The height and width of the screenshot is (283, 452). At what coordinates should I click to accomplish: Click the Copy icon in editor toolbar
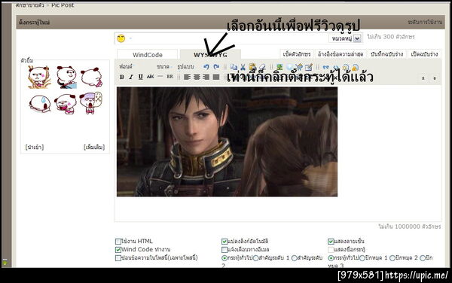coord(234,67)
